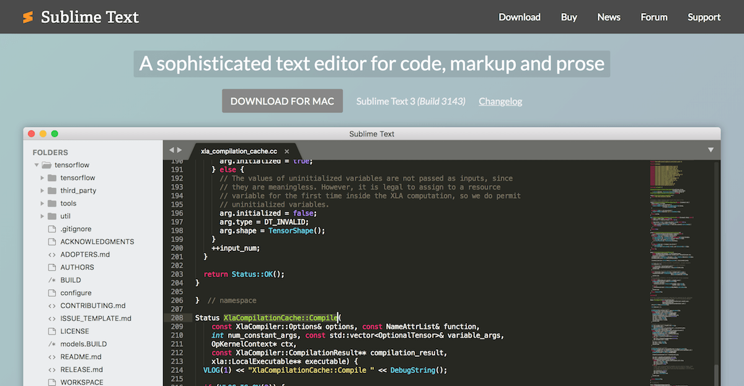Screen dimensions: 744x386
Task: Click the BUILD file comment icon
Action: [x=52, y=280]
